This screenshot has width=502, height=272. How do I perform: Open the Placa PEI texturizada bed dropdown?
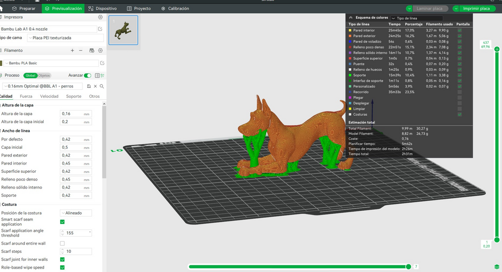[x=65, y=38]
